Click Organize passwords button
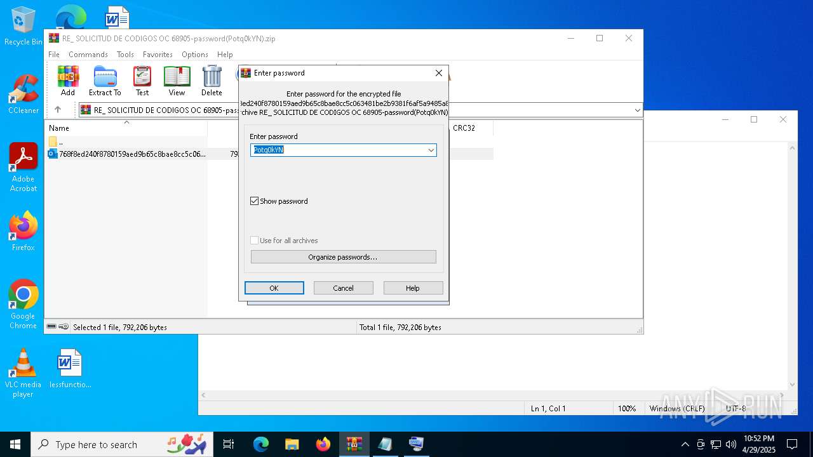 pyautogui.click(x=344, y=257)
